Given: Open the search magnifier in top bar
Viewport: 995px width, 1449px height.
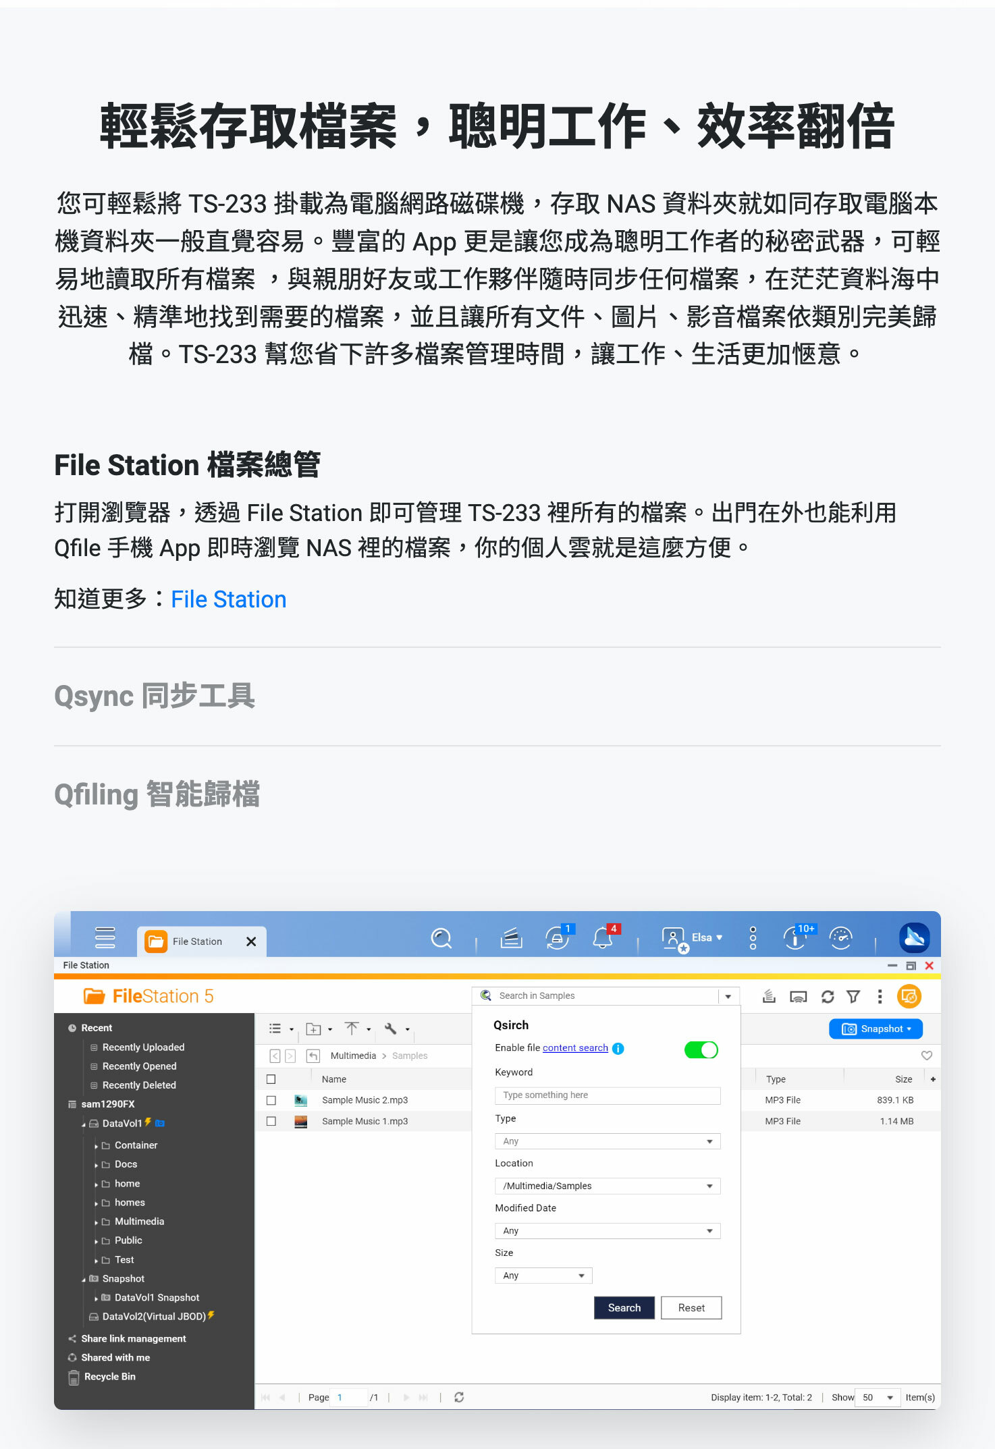Looking at the screenshot, I should pos(441,938).
